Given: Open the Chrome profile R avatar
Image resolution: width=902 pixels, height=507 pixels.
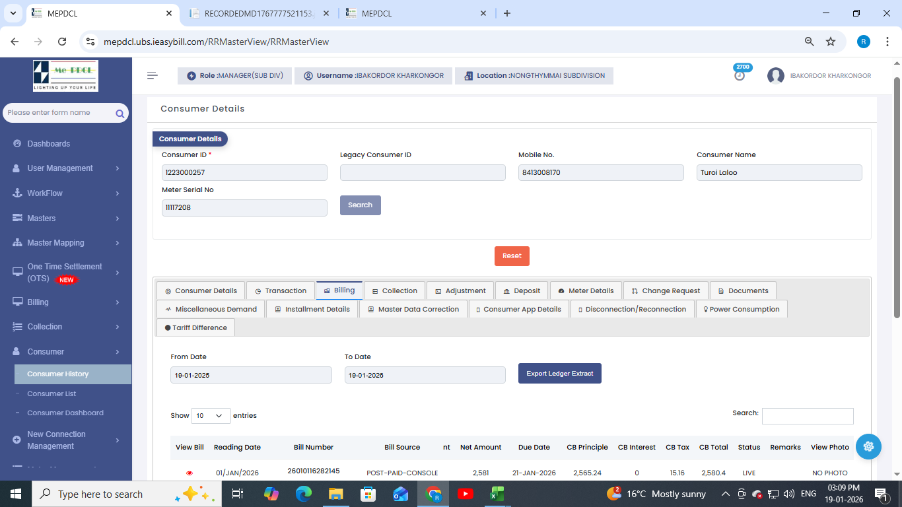Looking at the screenshot, I should pyautogui.click(x=864, y=42).
